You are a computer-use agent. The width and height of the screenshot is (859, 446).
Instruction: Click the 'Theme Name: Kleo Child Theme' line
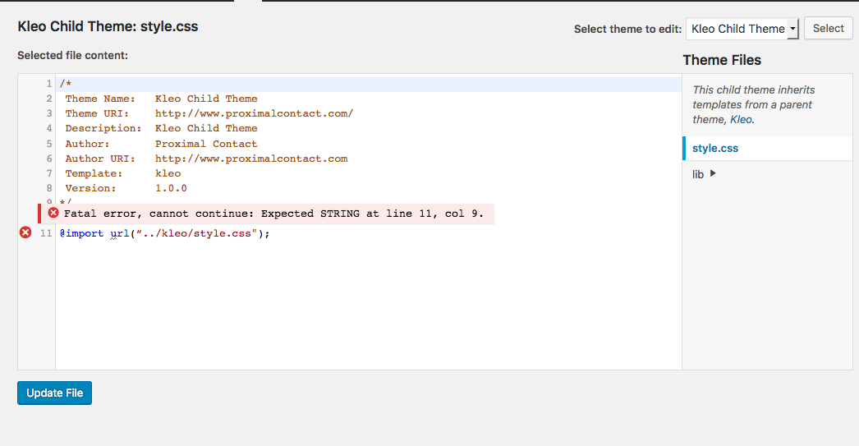tap(161, 99)
